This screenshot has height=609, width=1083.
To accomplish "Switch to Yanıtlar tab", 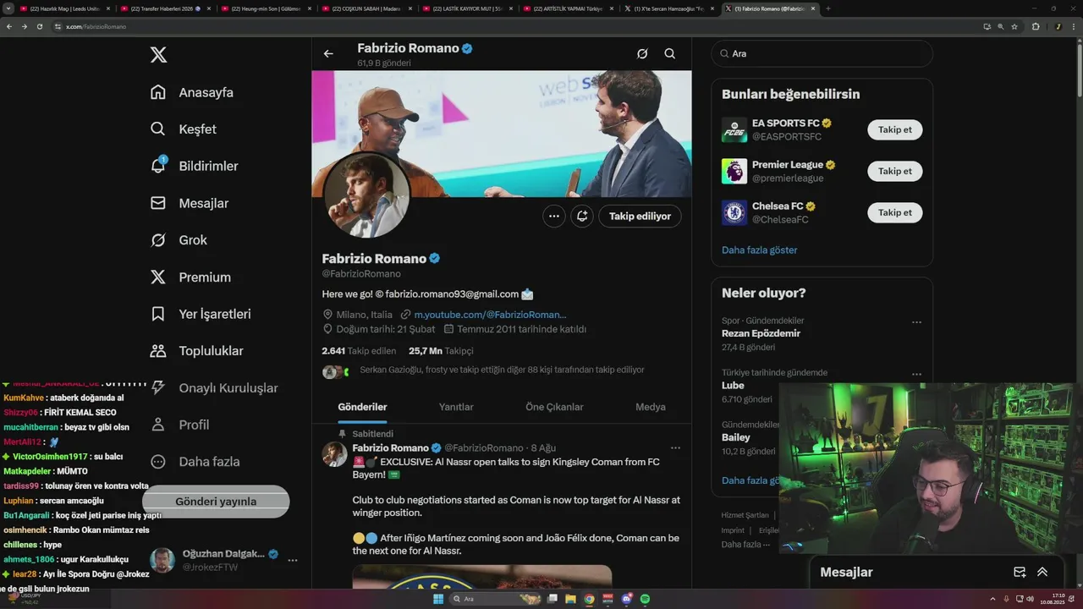I will click(456, 407).
